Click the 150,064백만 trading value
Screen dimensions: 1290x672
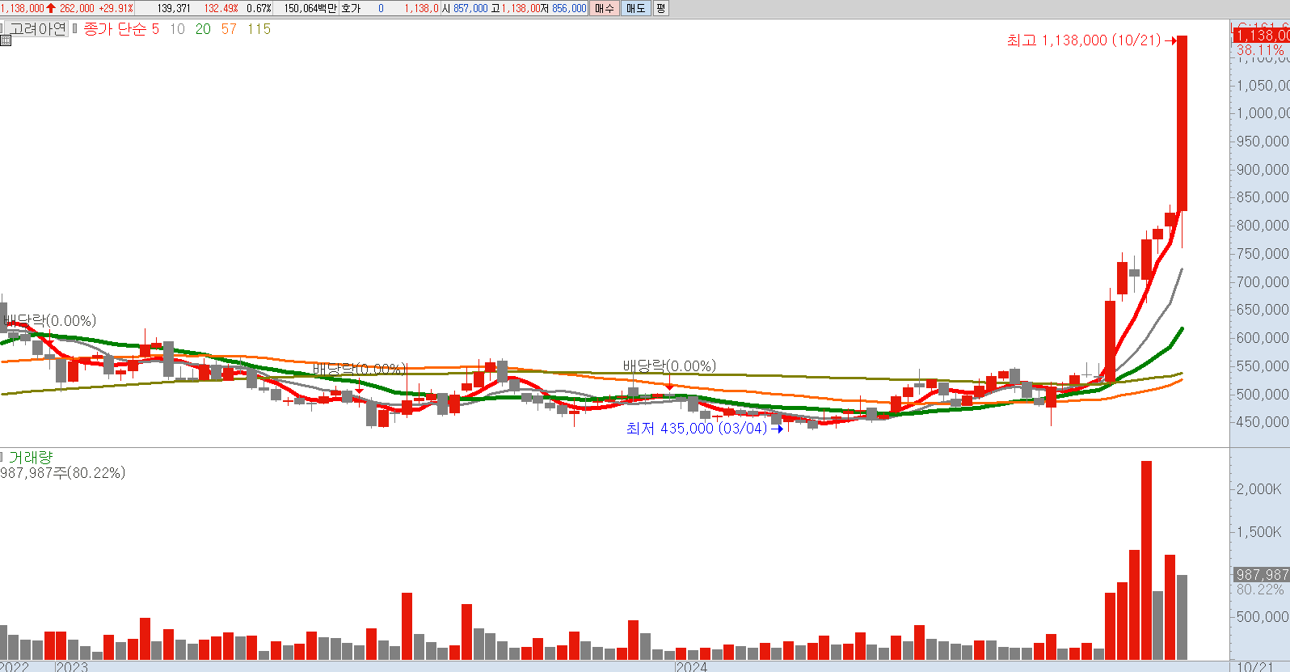click(x=310, y=8)
